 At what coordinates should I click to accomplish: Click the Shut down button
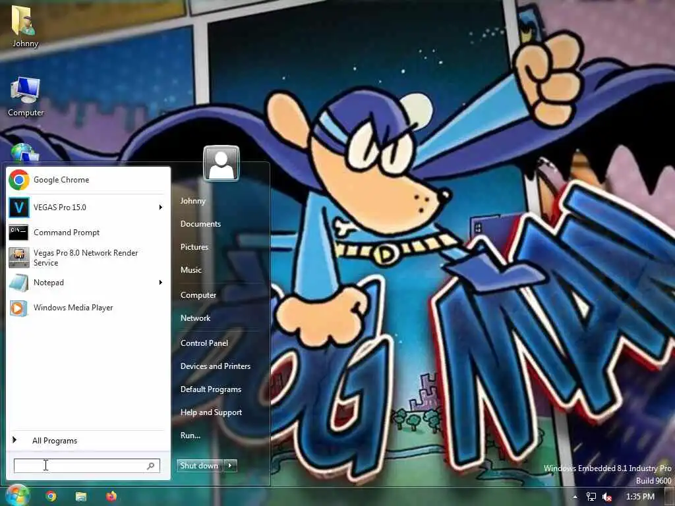tap(199, 466)
